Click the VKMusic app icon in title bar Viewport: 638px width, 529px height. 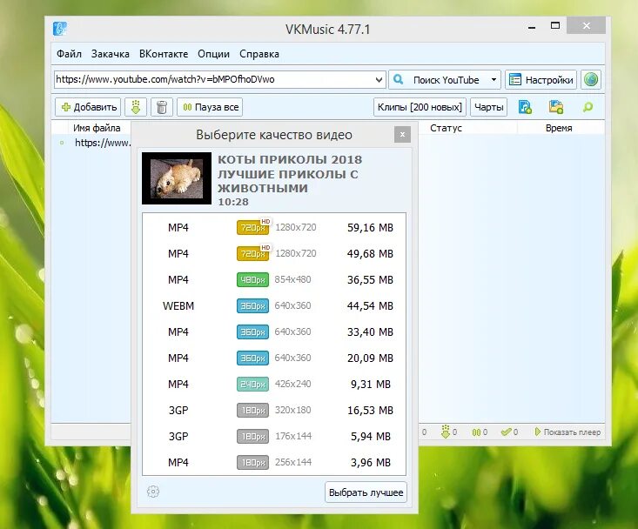coord(60,29)
